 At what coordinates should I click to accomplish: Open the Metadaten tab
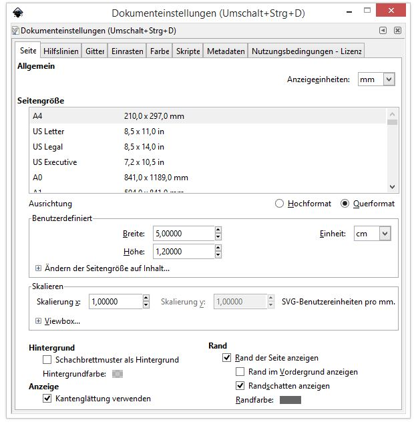[226, 51]
